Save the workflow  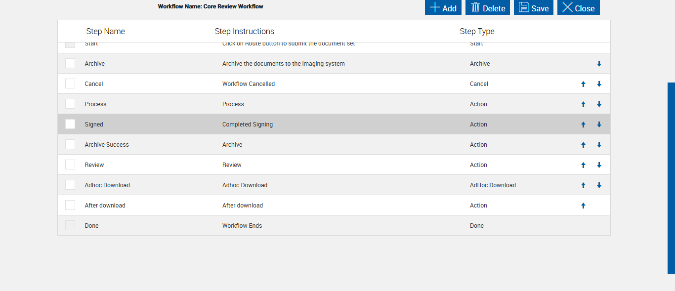[x=533, y=8]
